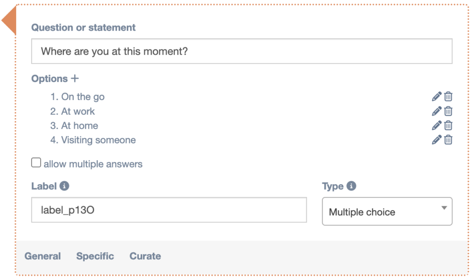The height and width of the screenshot is (279, 474).
Task: Delete the 'At work' option
Action: (x=448, y=111)
